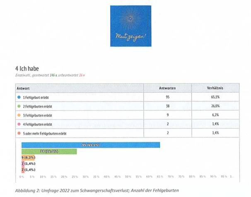251x197 pixels.
Task: Select the "Antworten" column header
Action: (168, 88)
